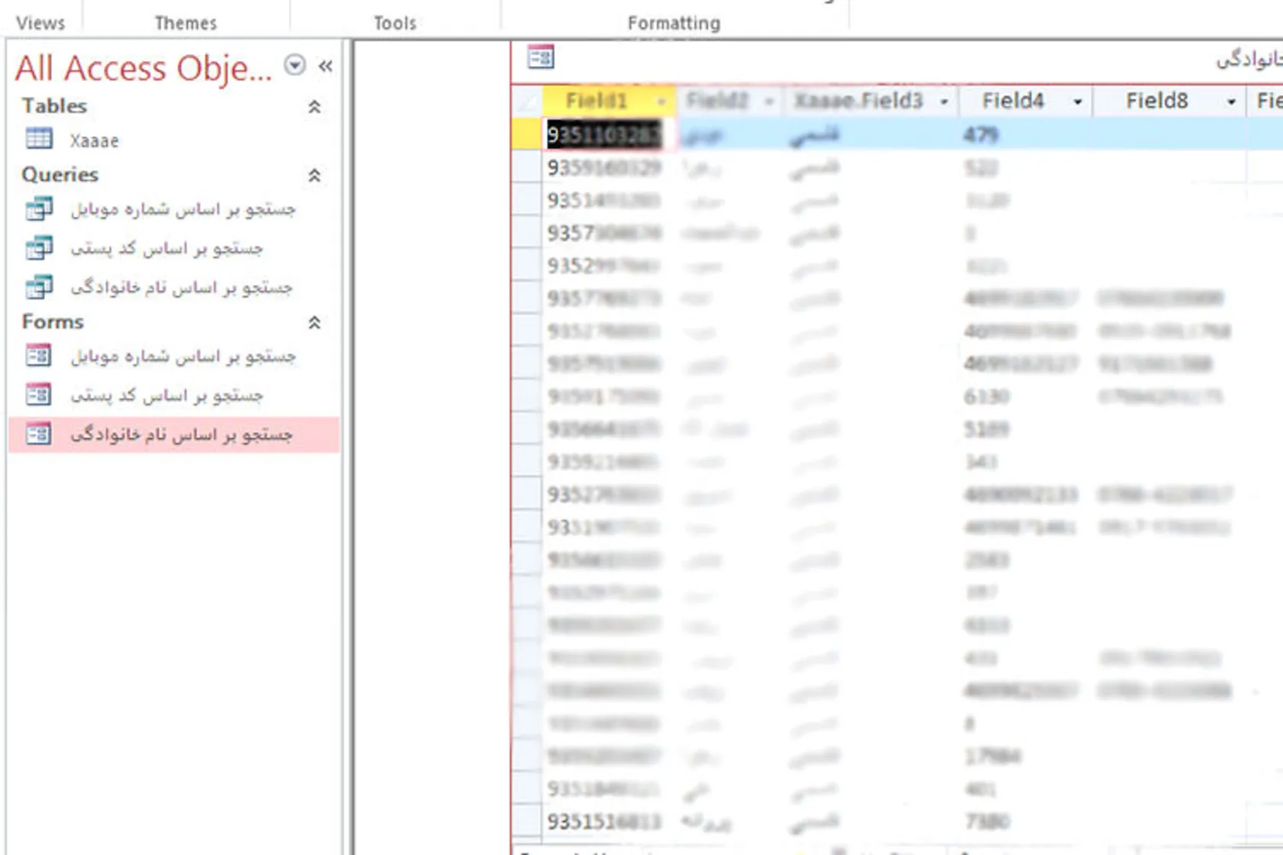Collapse the Tables group

pos(314,107)
